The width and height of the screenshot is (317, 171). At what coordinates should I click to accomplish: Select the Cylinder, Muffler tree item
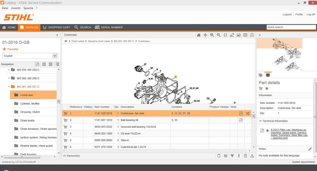coord(30,104)
